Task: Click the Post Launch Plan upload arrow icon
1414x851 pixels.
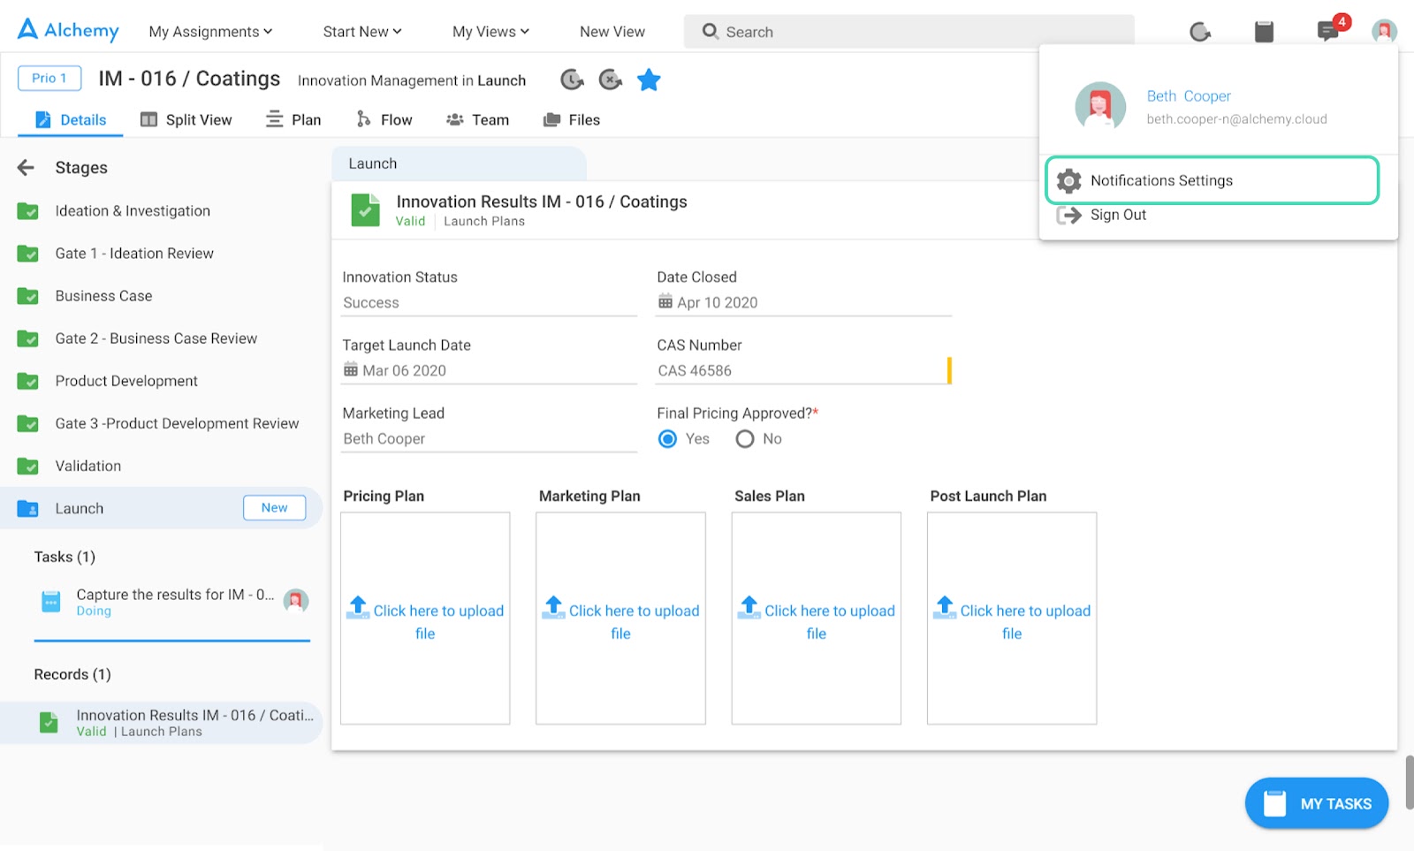Action: 945,607
